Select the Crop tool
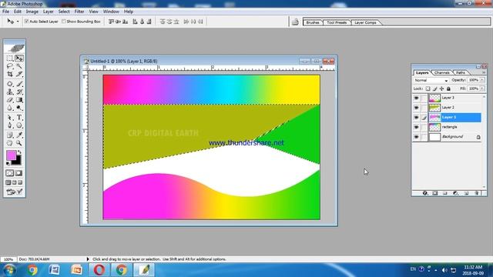The image size is (493, 277). [x=10, y=74]
